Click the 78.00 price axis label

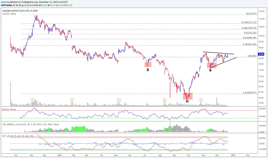tap(261, 64)
